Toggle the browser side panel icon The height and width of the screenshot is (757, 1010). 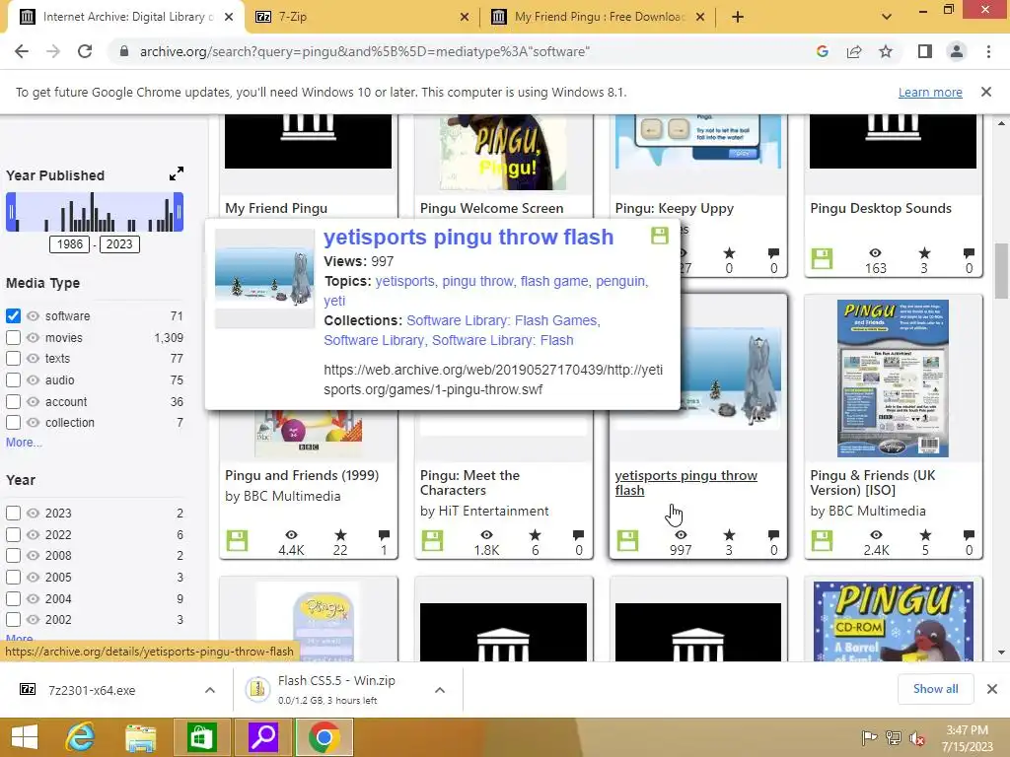[x=925, y=51]
